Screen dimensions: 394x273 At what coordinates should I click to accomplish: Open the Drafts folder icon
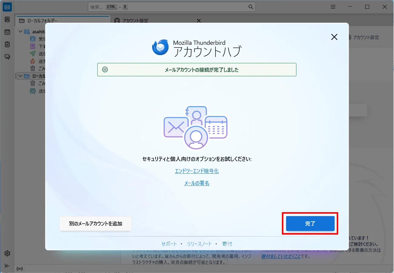(x=33, y=46)
